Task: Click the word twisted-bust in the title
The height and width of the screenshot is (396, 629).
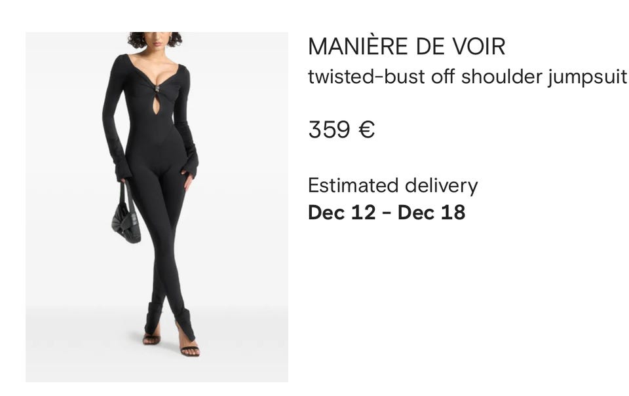Action: [x=366, y=77]
